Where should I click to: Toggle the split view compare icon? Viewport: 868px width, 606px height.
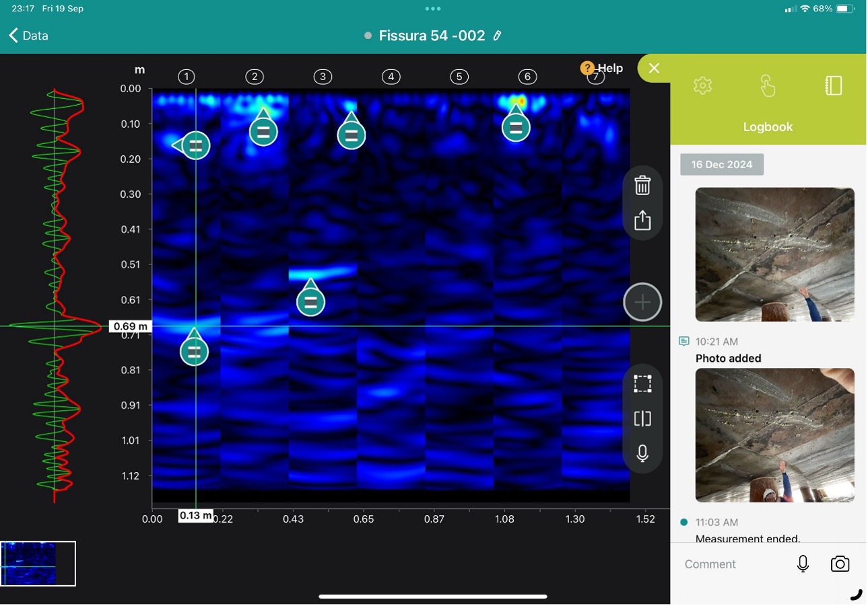tap(642, 419)
